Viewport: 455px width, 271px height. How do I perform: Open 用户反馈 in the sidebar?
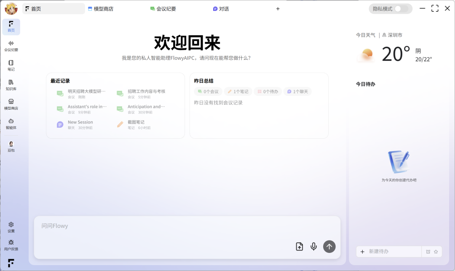(11, 245)
